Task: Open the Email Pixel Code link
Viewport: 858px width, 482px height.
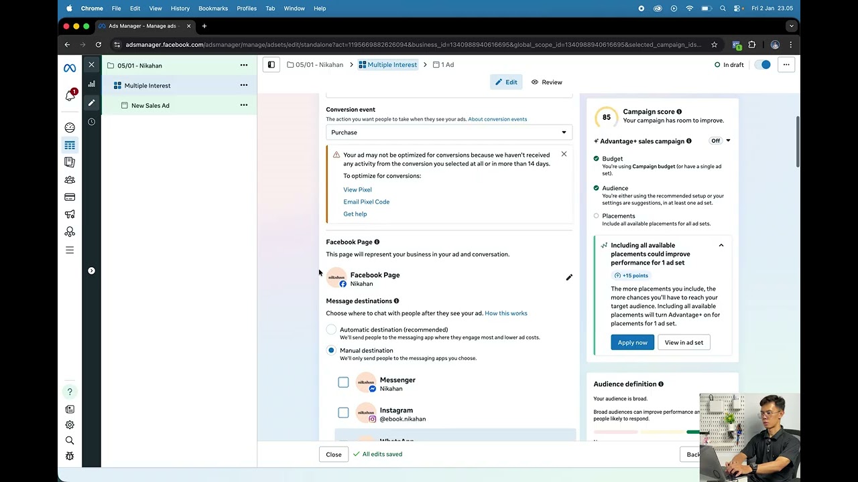Action: 366,202
